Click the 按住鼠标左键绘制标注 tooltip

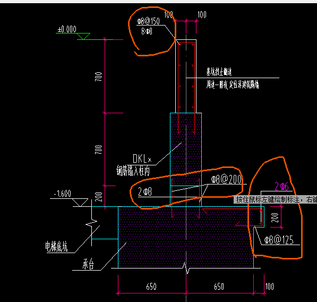click(x=276, y=199)
